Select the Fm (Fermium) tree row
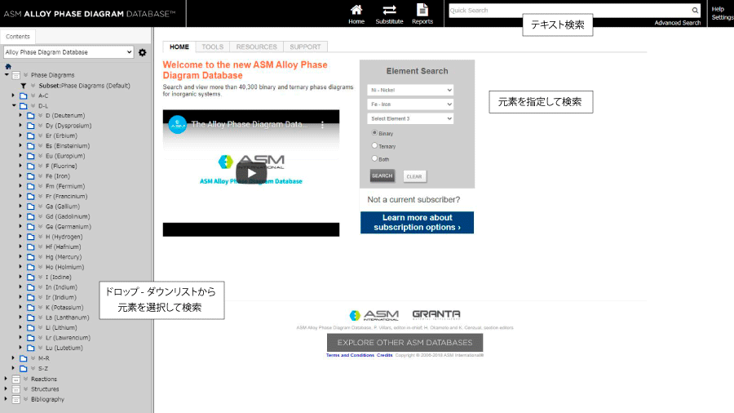 coord(65,186)
